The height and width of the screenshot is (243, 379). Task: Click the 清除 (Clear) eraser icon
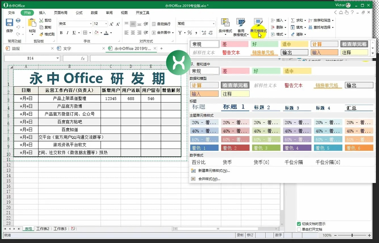(x=292, y=34)
